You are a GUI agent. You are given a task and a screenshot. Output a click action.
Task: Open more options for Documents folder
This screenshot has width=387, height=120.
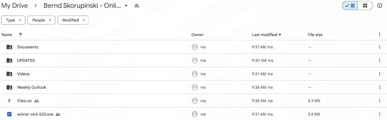[379, 47]
